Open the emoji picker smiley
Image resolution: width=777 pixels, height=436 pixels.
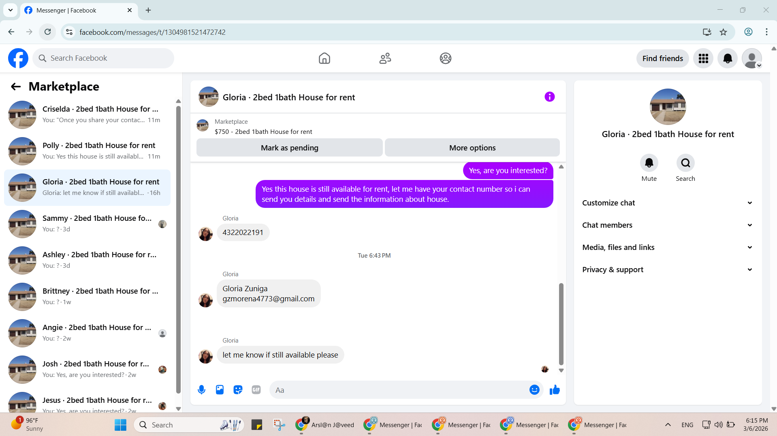[534, 390]
